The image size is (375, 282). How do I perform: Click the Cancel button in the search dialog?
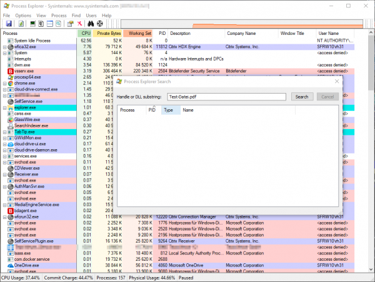pyautogui.click(x=327, y=97)
